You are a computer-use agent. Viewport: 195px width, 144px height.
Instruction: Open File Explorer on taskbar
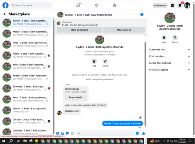click(x=25, y=141)
